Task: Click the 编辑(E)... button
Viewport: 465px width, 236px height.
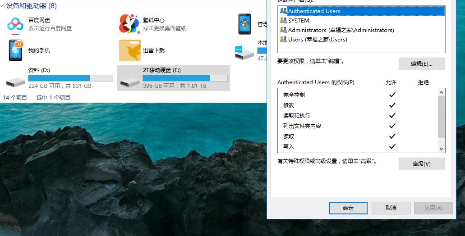Action: click(x=421, y=64)
